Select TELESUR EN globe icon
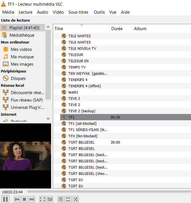 coord(64,61)
